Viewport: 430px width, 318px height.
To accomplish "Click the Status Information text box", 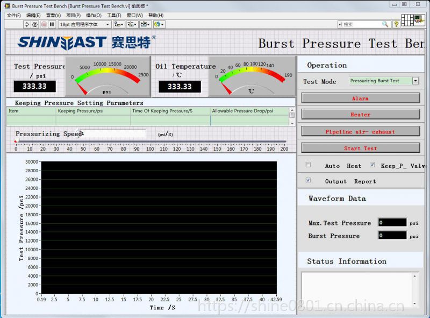I will click(x=356, y=289).
